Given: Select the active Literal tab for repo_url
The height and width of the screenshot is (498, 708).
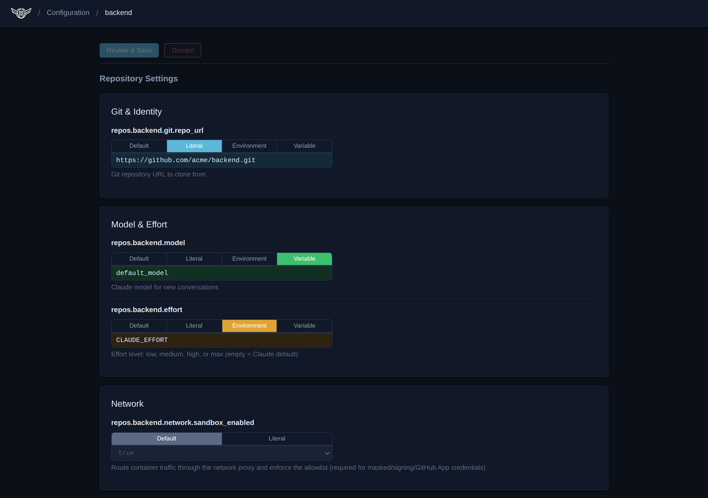Looking at the screenshot, I should click(x=194, y=146).
